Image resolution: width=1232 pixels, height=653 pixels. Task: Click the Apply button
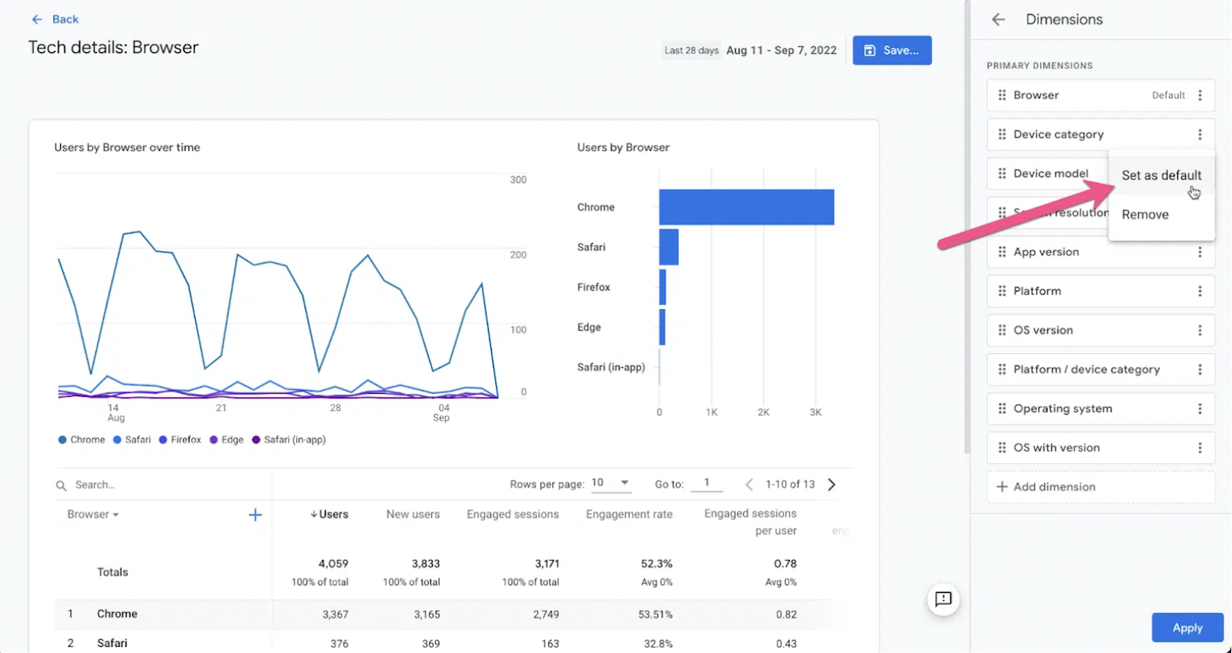pyautogui.click(x=1187, y=628)
